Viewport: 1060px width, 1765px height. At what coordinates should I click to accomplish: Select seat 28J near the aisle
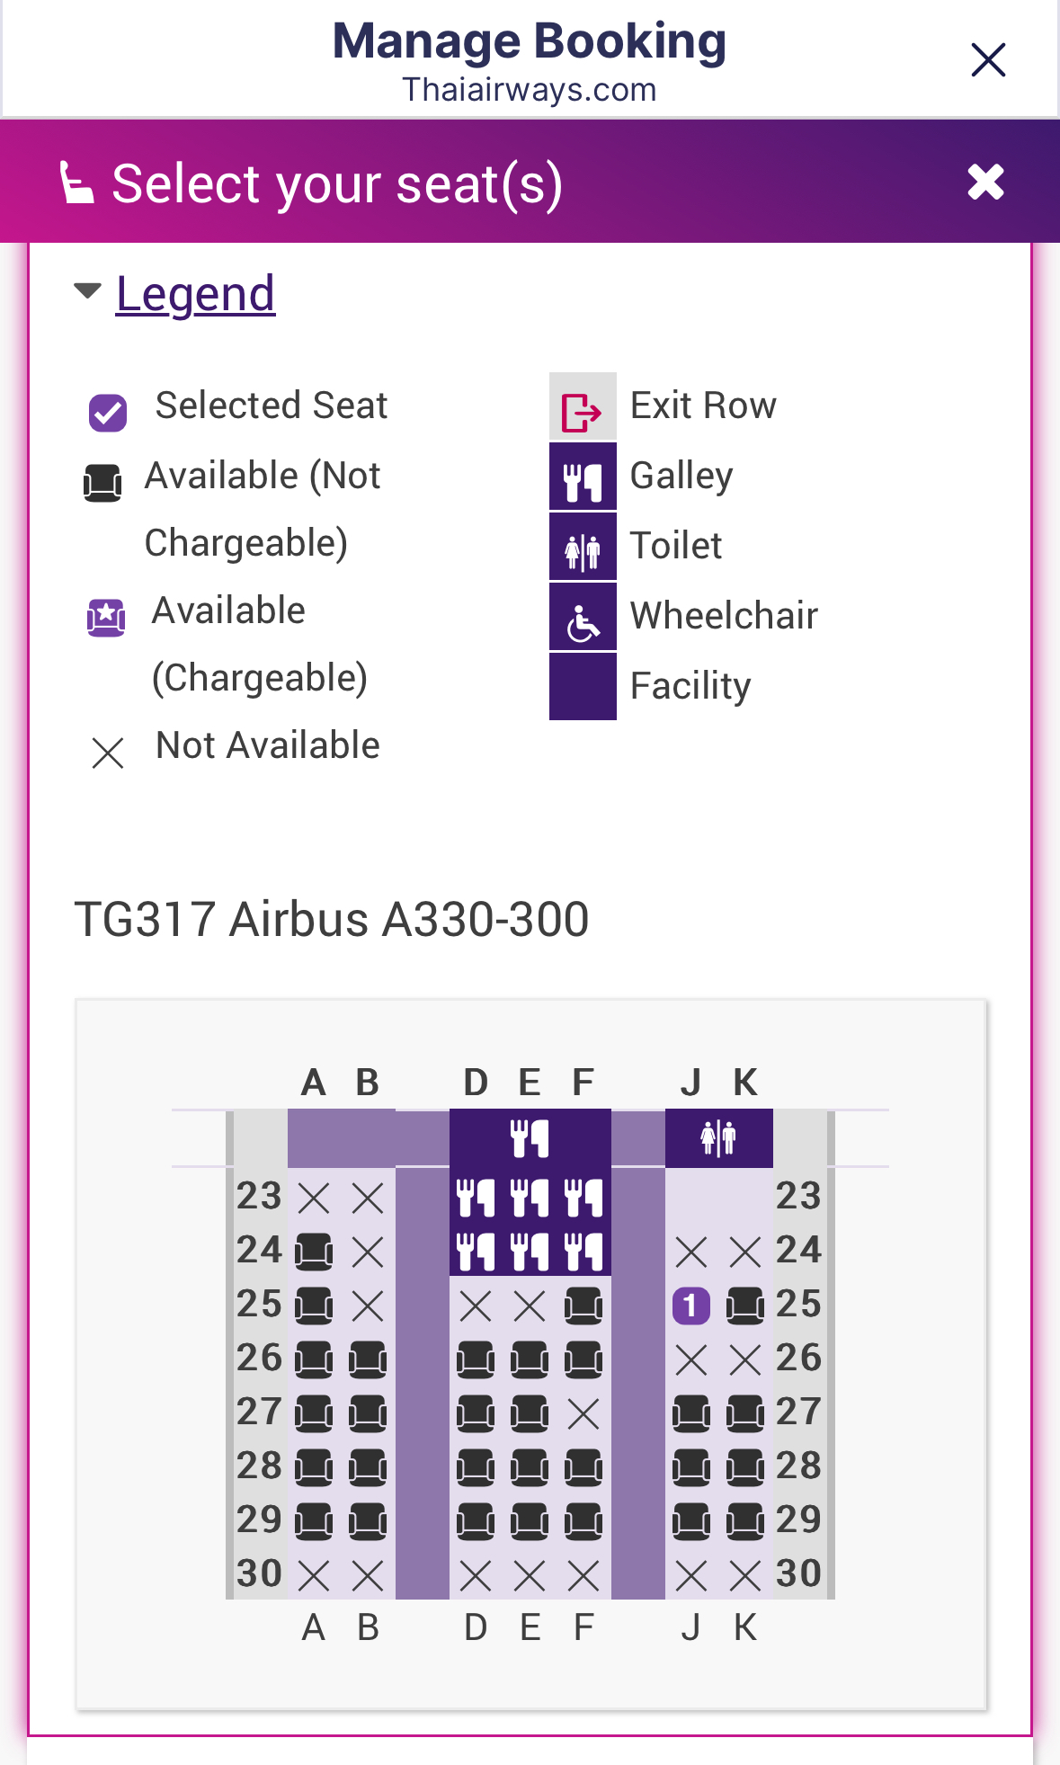point(691,1467)
